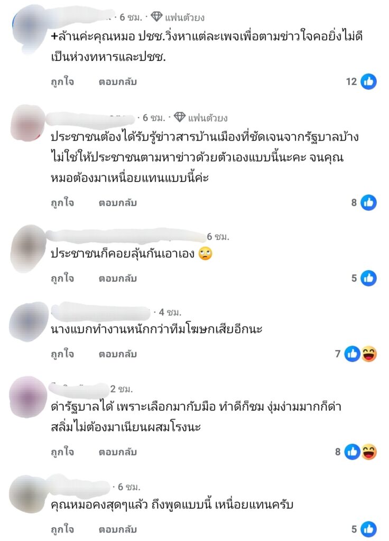Click the diamond แฟนตัวยง badge on second comment

(180, 117)
